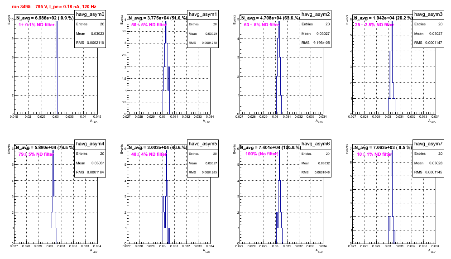Click the N_avg = 5.880e+04 title

pos(45,147)
